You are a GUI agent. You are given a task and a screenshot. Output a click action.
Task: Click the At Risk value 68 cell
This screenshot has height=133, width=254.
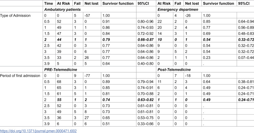coord(59,82)
